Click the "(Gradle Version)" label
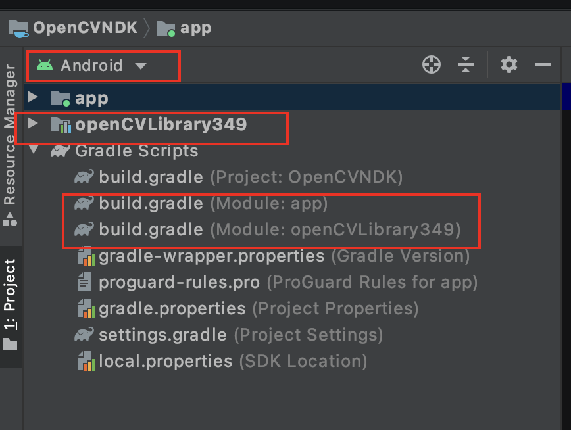Screen dimensions: 571x430 tap(401, 256)
